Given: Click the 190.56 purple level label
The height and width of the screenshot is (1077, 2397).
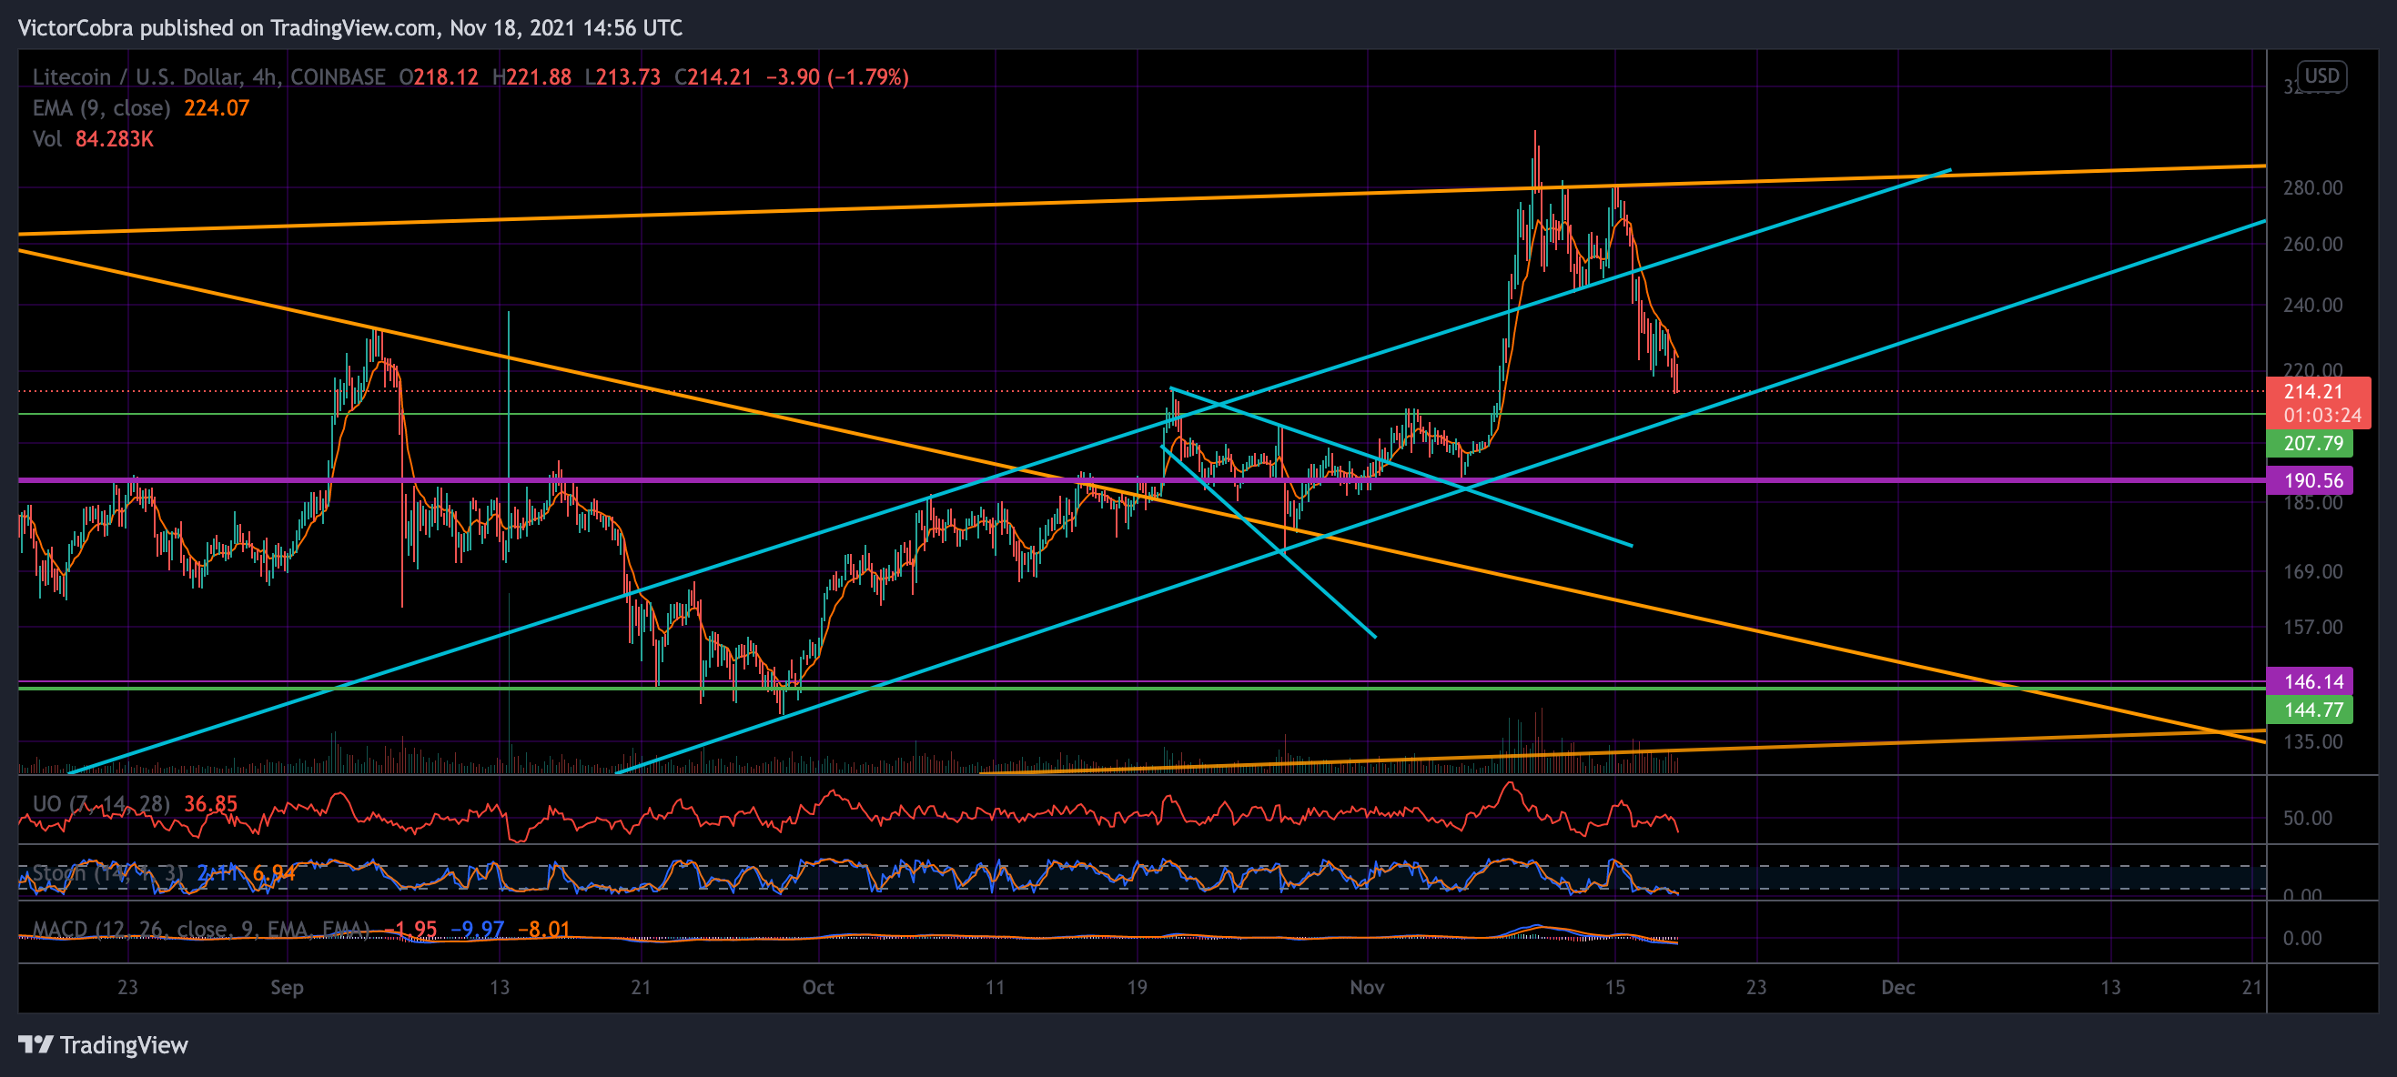Looking at the screenshot, I should pyautogui.click(x=2310, y=481).
